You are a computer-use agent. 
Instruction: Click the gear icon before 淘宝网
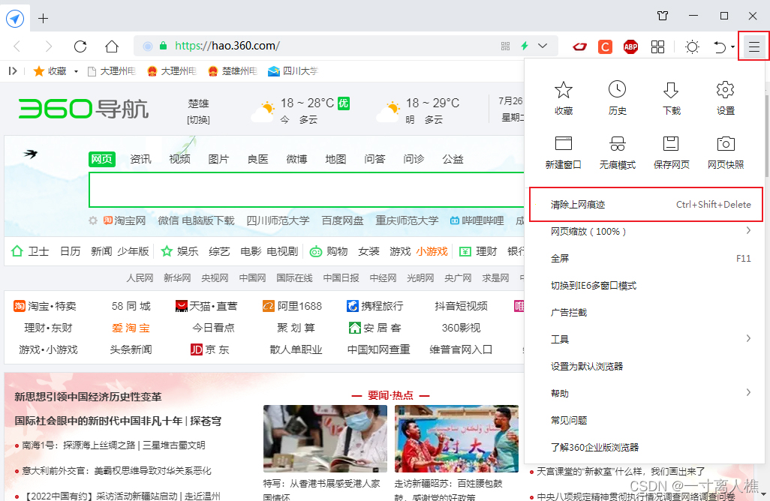pyautogui.click(x=93, y=220)
